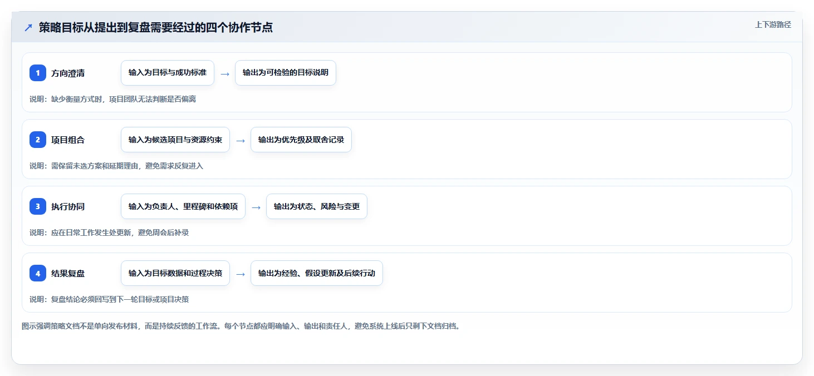
Task: Click the heading 策略目标从提出到复盘需要经过的四个协作节点
Action: click(x=156, y=28)
